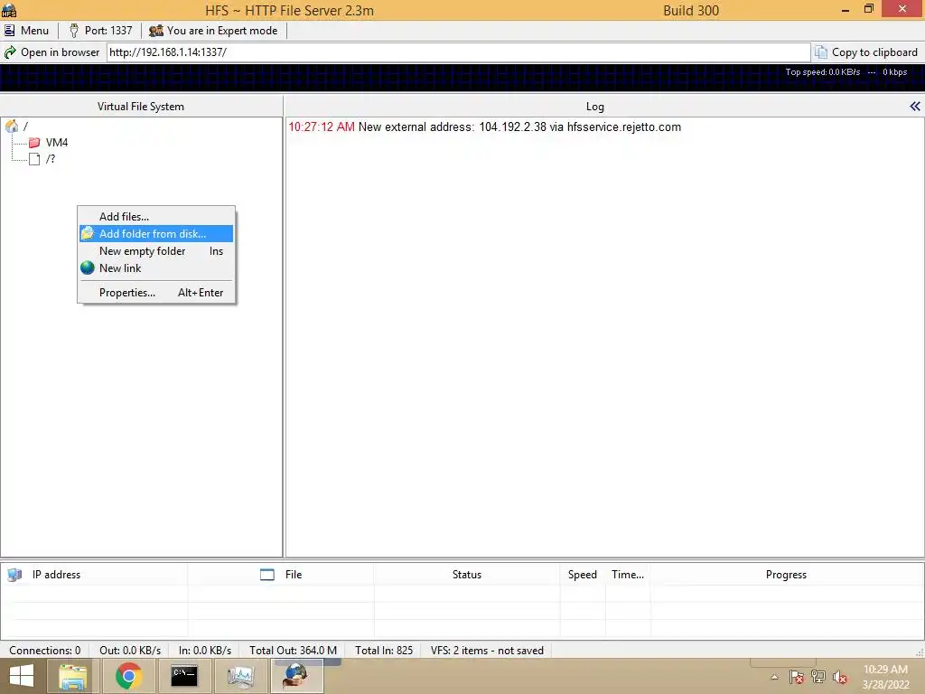
Task: Toggle the Expert mode button
Action: pyautogui.click(x=213, y=31)
